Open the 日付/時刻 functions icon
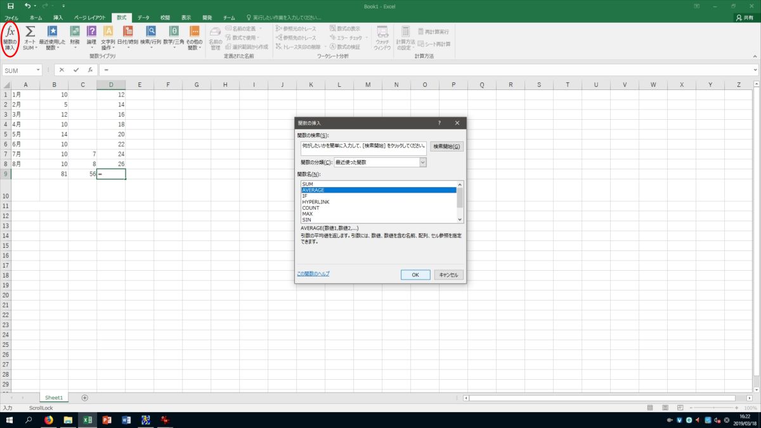Image resolution: width=761 pixels, height=428 pixels. [x=127, y=38]
